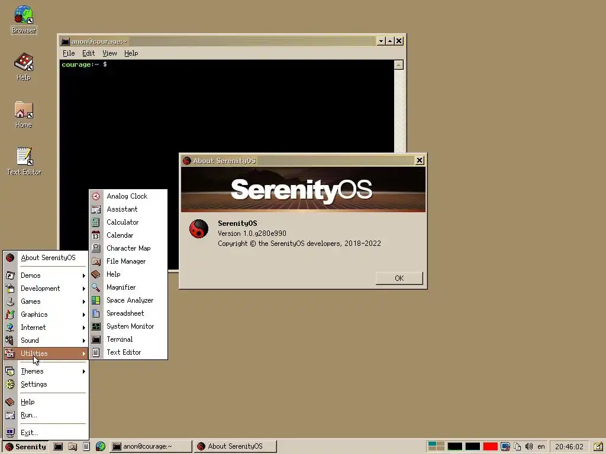Open Help entry in the Utilities submenu
Viewport: 606px width, 454px height.
click(128, 274)
